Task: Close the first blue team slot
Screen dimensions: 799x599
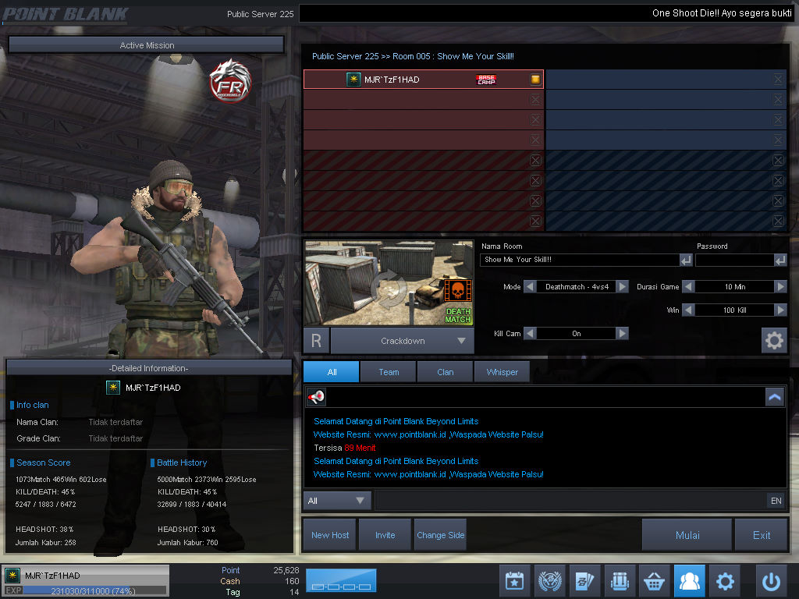Action: pos(778,80)
